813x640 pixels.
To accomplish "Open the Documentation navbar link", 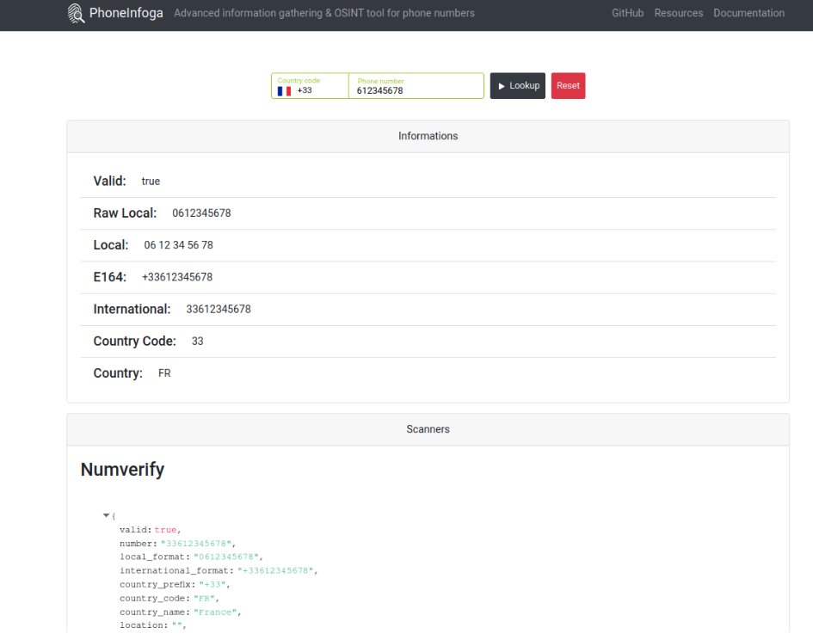I will click(x=748, y=13).
